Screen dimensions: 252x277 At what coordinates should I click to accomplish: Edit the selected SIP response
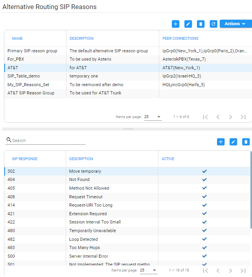point(234,142)
